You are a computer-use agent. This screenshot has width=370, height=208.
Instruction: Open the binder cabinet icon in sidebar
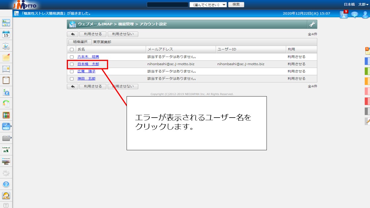pos(6,115)
